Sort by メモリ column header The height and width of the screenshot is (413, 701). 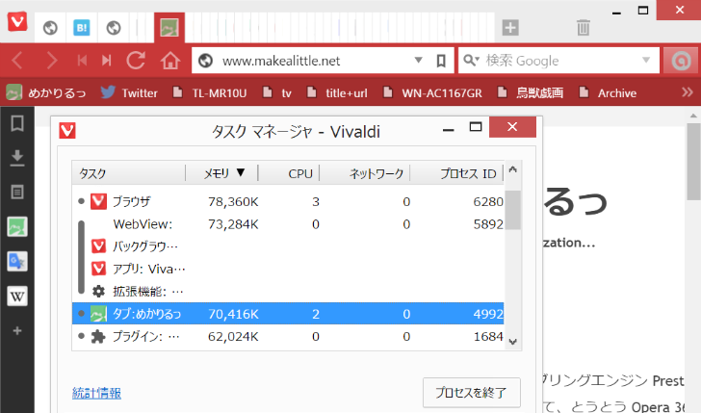click(x=221, y=173)
